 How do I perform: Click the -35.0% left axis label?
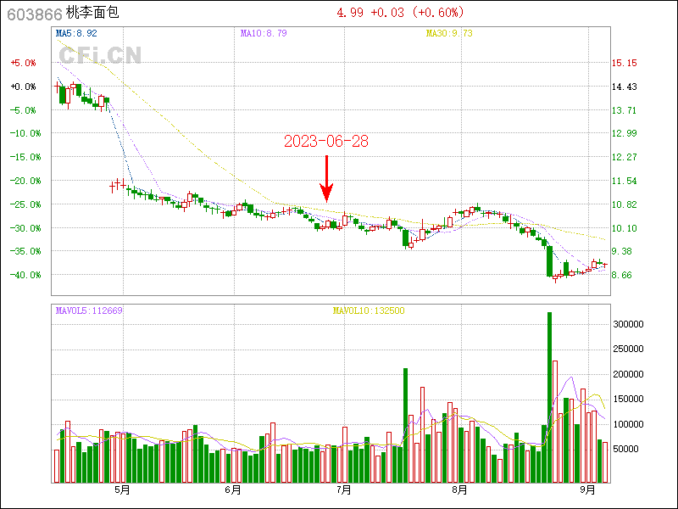pyautogui.click(x=25, y=251)
